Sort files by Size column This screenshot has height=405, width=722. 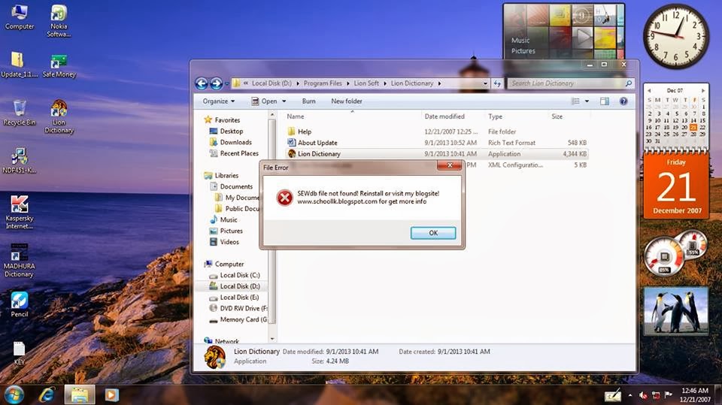(x=557, y=116)
